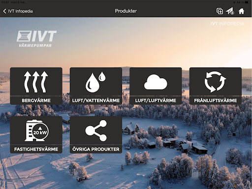252x189 pixels.
Task: Open the Fastighetsvärme 20 kW building icon
Action: click(x=36, y=130)
